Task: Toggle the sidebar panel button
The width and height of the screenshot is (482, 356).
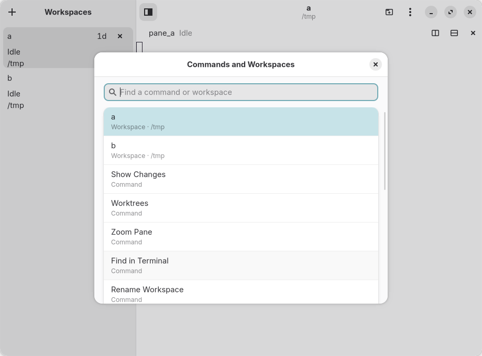Action: pos(148,12)
